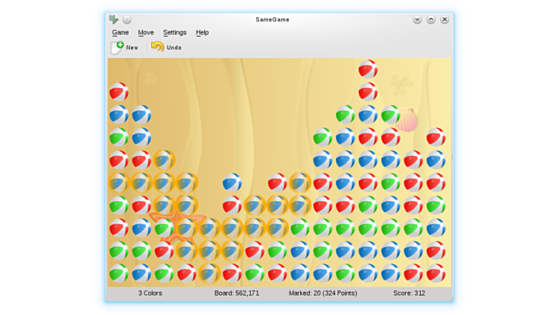Screen dimensions: 560x315
Task: Click the round pin button beside the window icon
Action: click(127, 19)
